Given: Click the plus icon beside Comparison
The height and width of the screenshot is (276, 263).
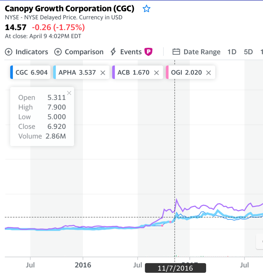Looking at the screenshot, I should click(x=58, y=52).
